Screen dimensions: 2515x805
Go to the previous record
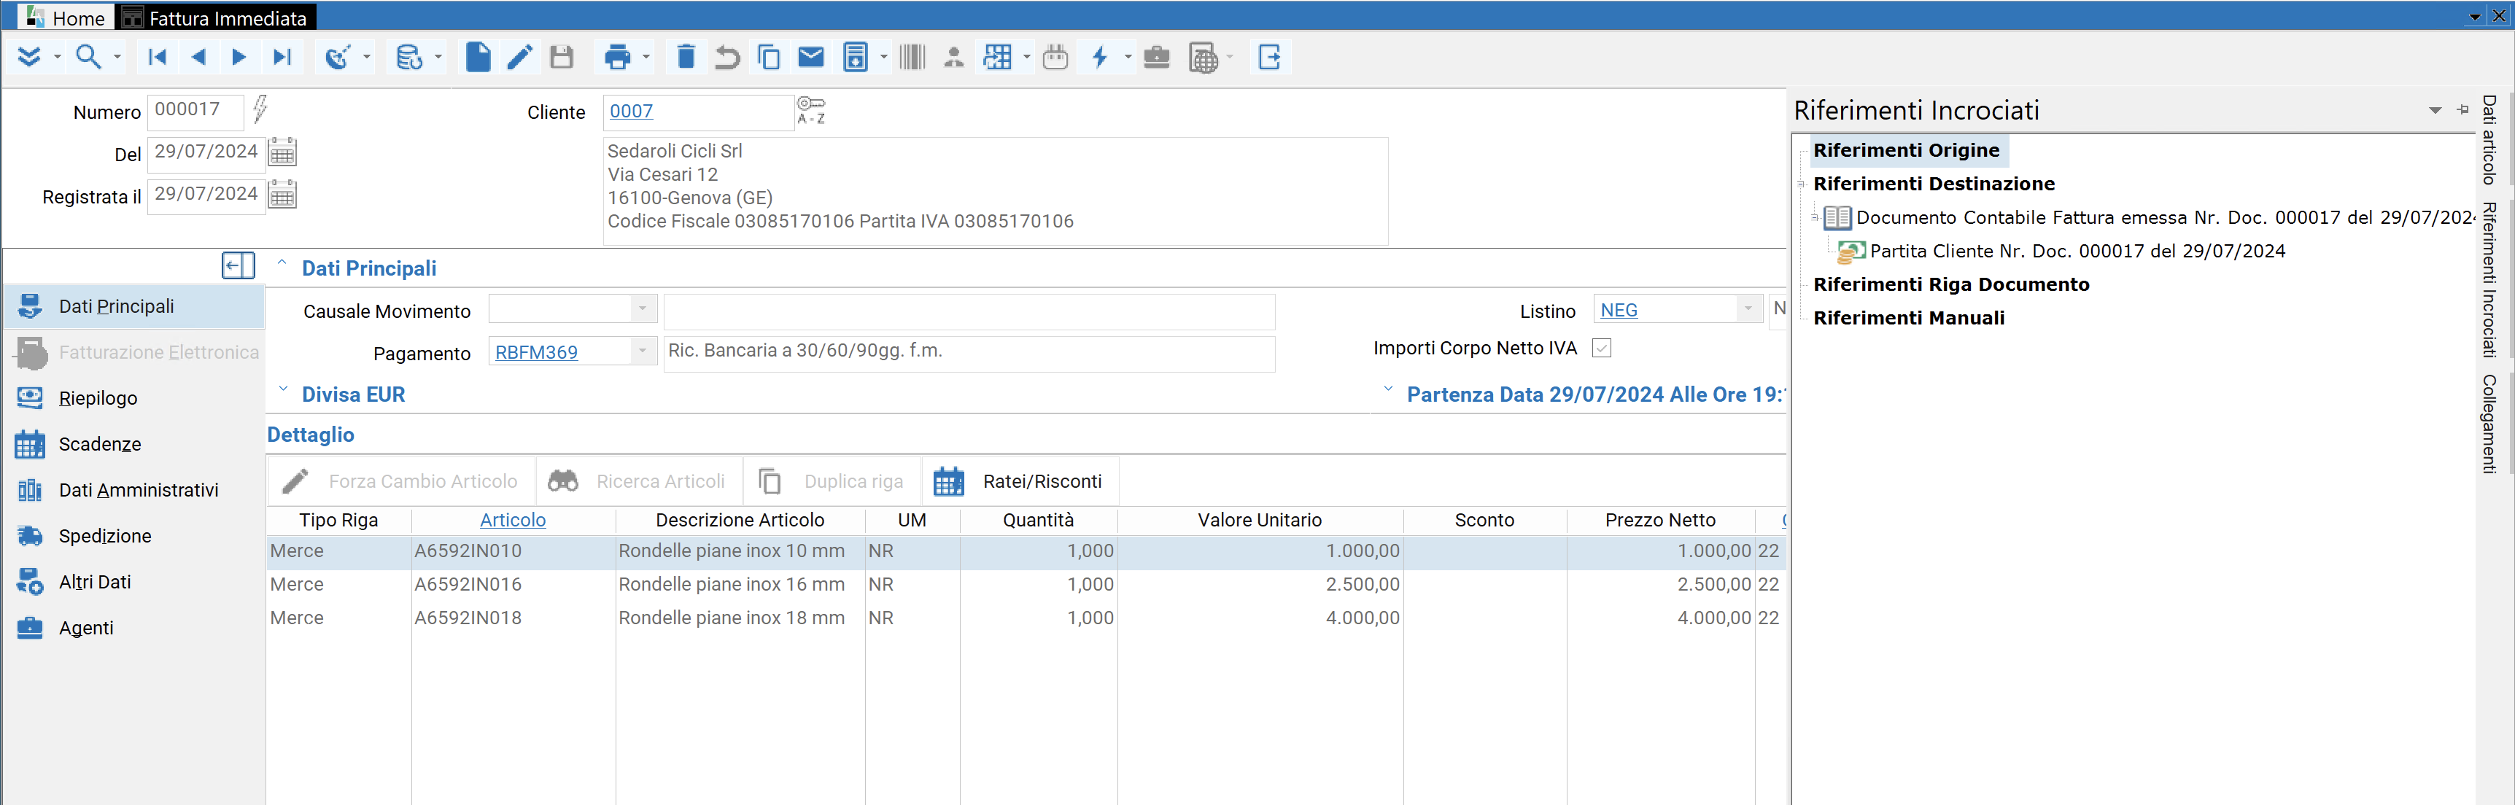198,58
